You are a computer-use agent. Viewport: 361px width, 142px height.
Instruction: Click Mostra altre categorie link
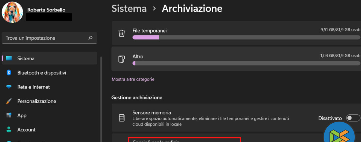pyautogui.click(x=133, y=79)
